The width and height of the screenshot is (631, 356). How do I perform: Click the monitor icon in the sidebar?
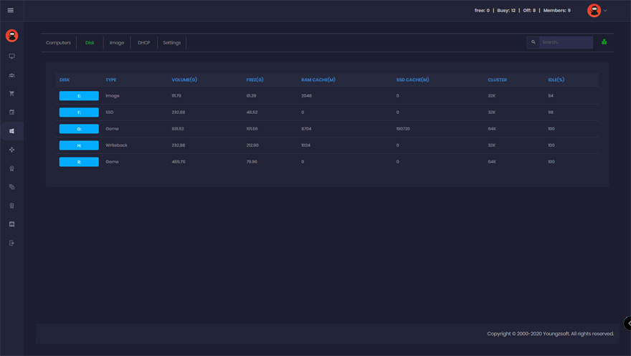[x=11, y=56]
